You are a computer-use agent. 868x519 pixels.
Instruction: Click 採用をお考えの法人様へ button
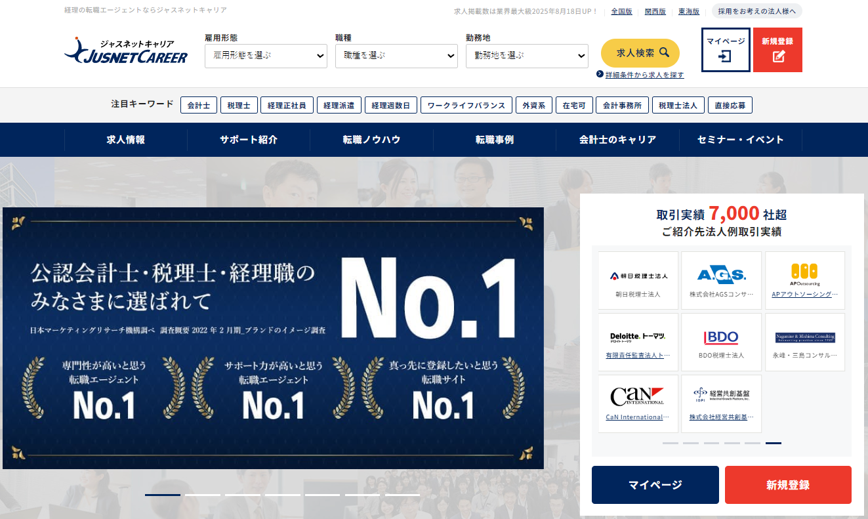(756, 11)
